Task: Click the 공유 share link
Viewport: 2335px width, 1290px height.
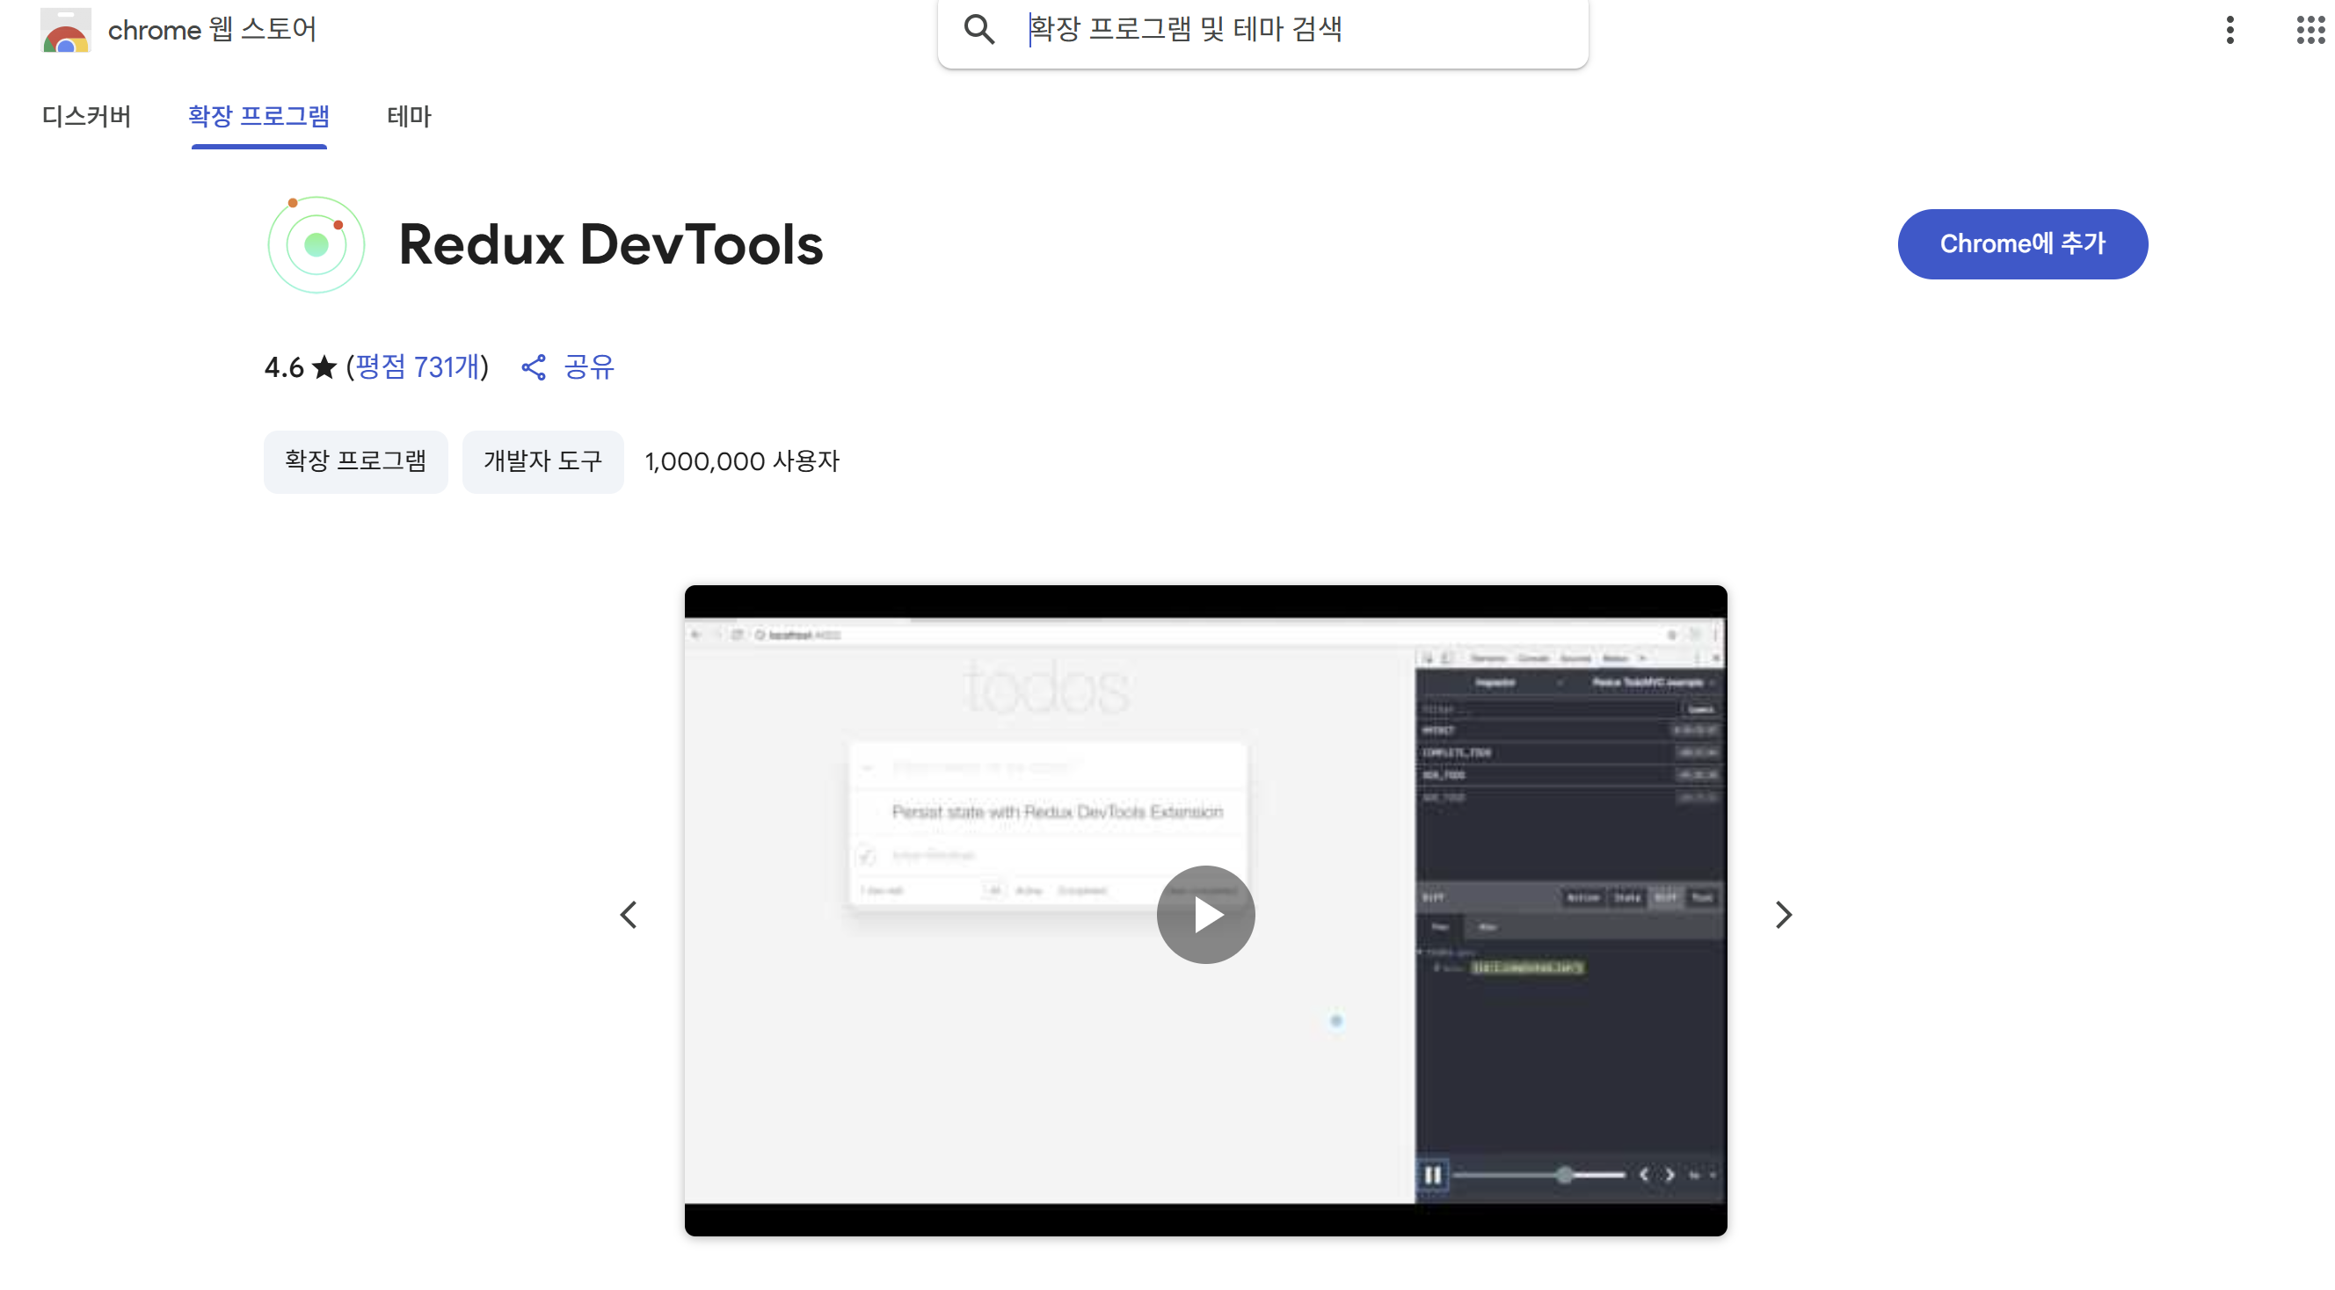Action: click(588, 367)
